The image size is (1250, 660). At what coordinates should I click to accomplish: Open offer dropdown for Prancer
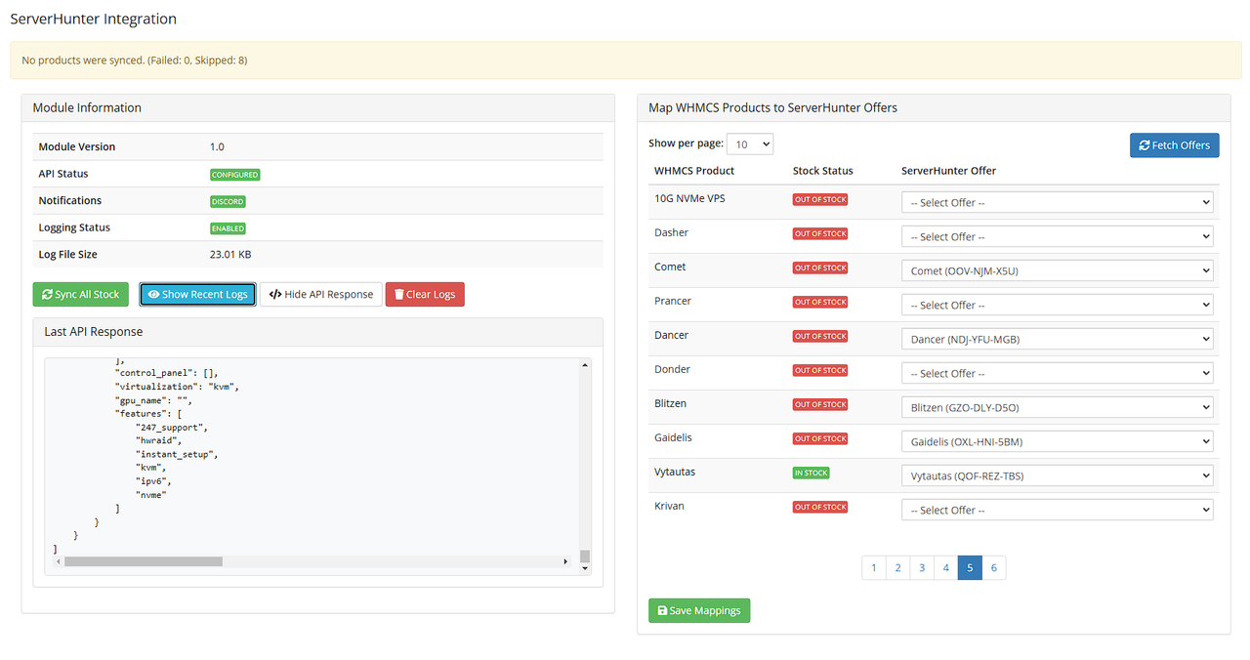pos(1058,305)
